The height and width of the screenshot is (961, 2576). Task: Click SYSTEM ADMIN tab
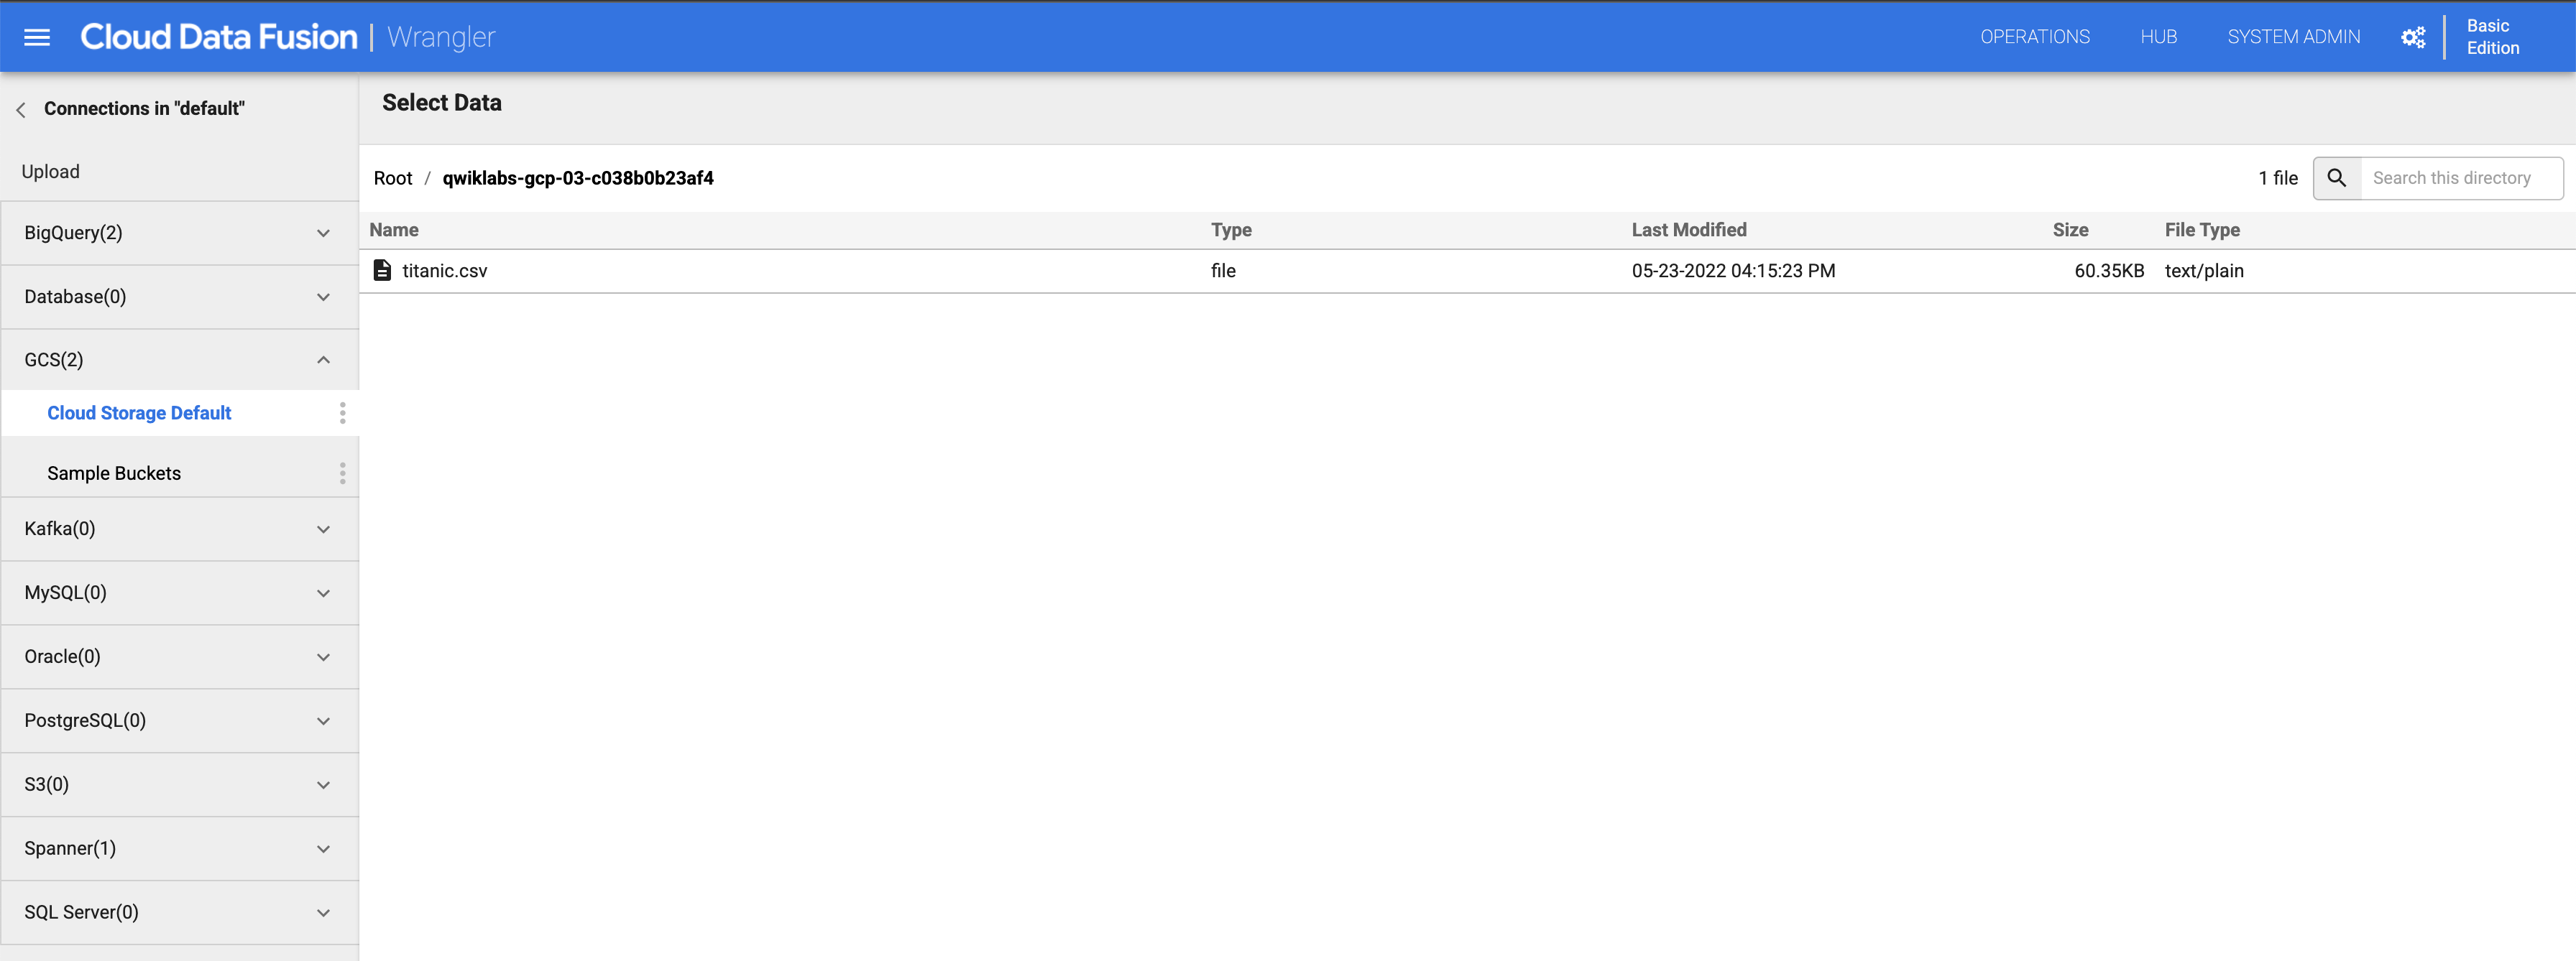[x=2292, y=36]
